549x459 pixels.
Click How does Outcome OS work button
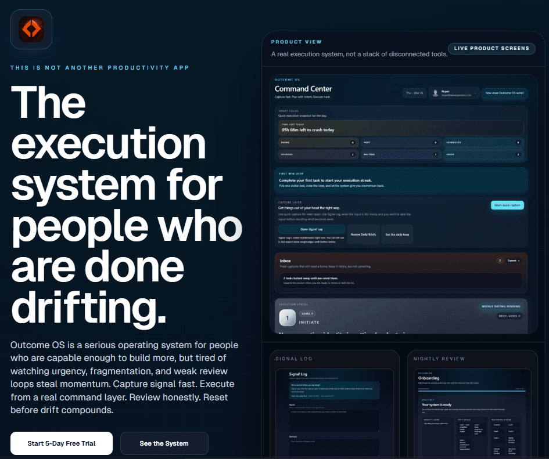504,93
